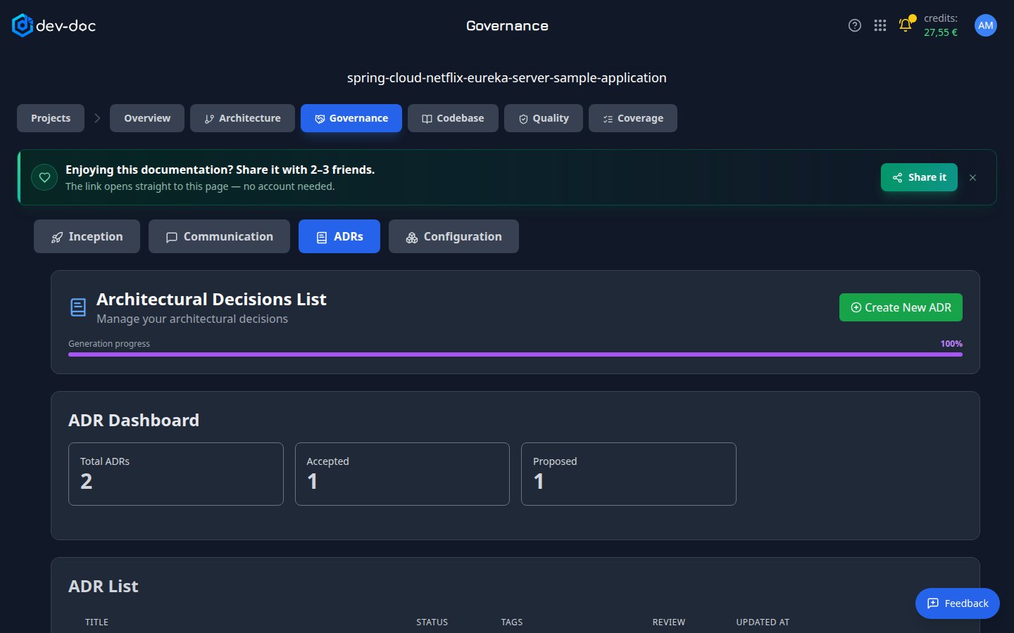Click the breadcrumb chevron after Projects

(x=97, y=118)
